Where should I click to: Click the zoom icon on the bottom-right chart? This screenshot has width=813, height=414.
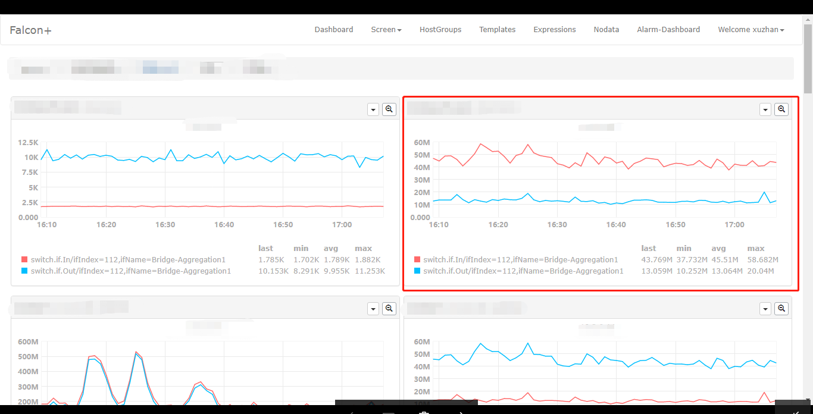[781, 309]
